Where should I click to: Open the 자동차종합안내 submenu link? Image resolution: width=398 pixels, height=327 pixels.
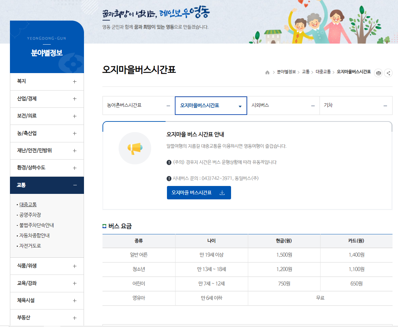pos(34,235)
